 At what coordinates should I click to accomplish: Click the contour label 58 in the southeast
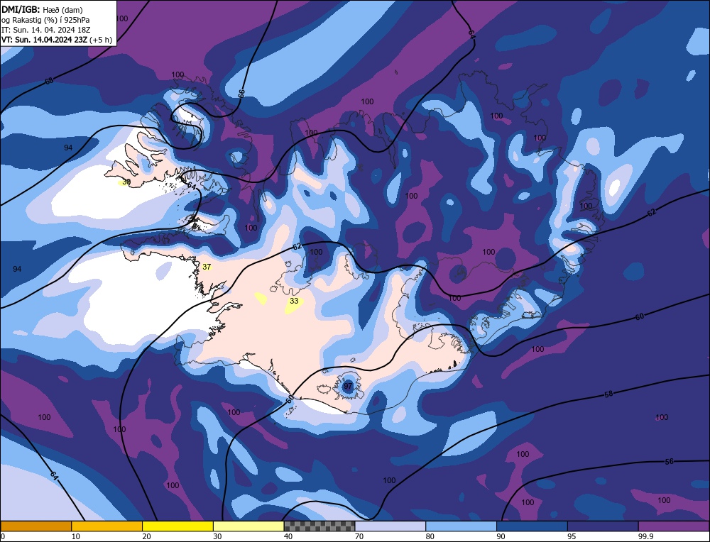[x=608, y=394]
